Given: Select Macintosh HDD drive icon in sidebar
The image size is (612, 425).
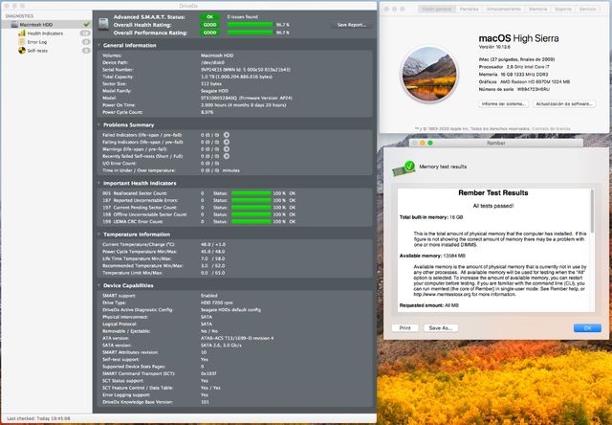Looking at the screenshot, I should click(14, 25).
